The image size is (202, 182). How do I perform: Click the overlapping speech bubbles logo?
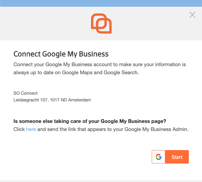coord(101,24)
